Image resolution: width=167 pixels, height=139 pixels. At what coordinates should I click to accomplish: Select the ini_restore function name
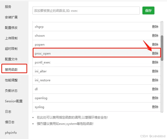tap(43, 80)
